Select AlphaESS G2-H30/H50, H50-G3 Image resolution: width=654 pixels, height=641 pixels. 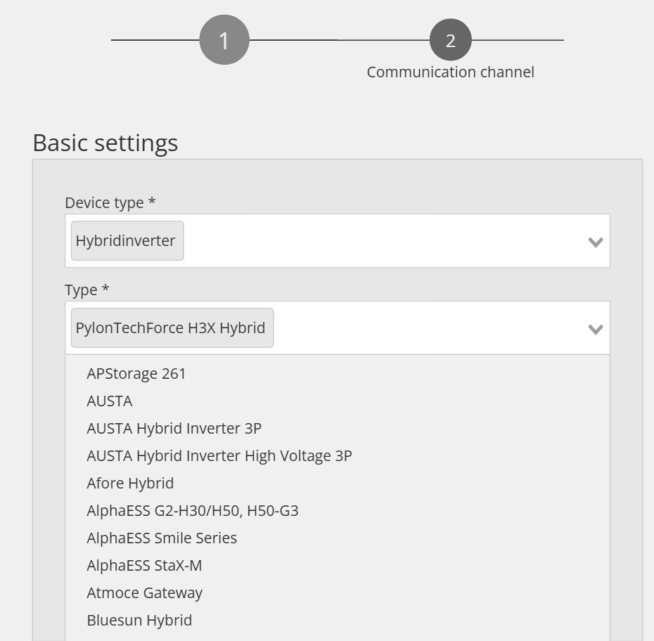pos(338,511)
